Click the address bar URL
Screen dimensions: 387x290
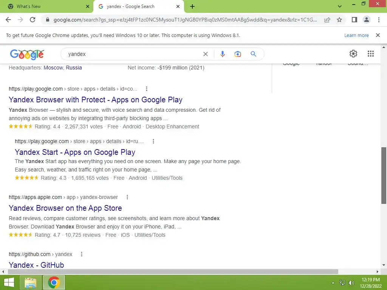click(x=185, y=20)
